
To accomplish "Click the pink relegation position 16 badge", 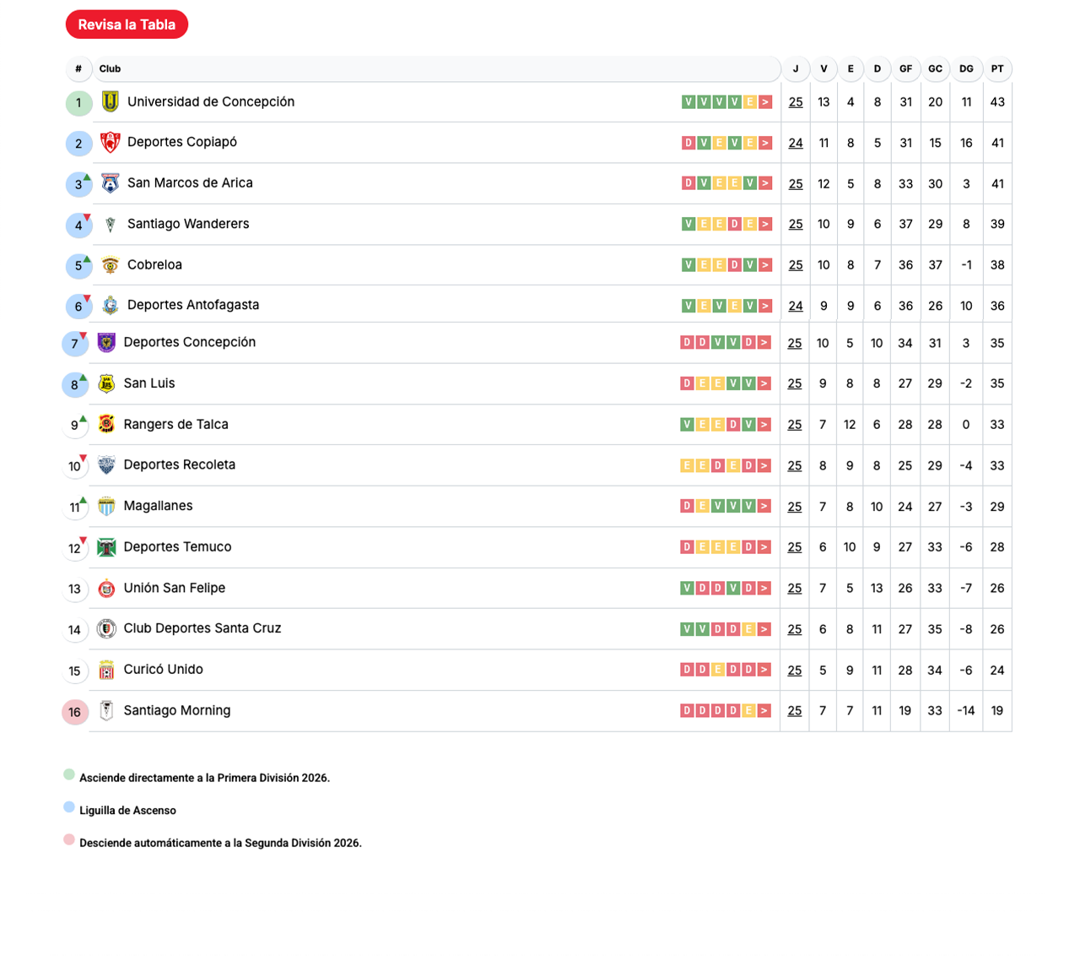I will (75, 712).
